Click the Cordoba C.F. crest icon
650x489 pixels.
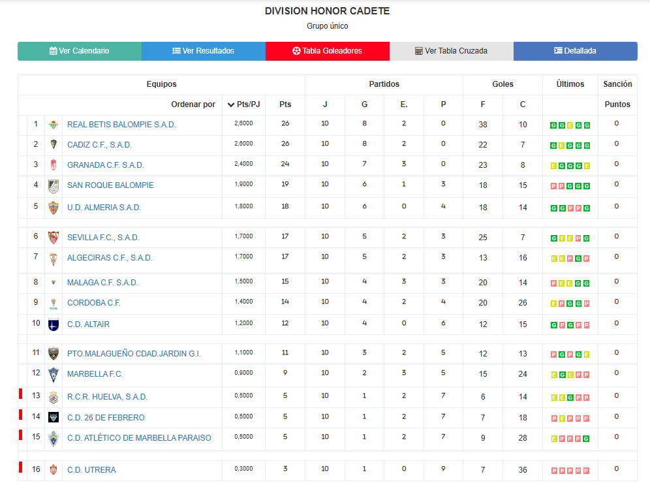[54, 304]
